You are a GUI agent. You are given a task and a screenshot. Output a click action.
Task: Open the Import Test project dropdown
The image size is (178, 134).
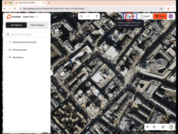coord(30,17)
